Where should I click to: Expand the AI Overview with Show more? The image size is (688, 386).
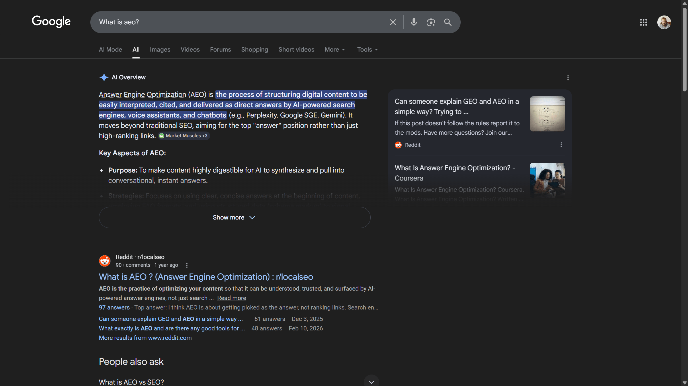click(x=234, y=218)
